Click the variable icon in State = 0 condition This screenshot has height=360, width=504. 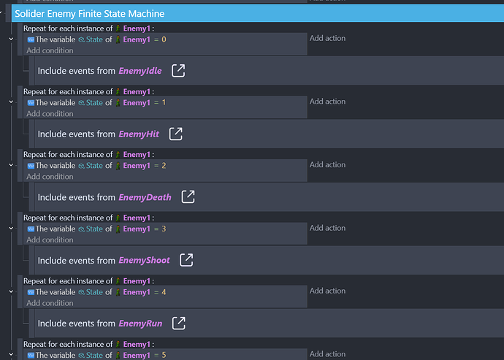click(x=31, y=39)
